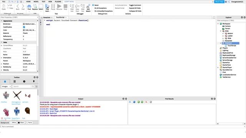Close the Explorer panel
Screen dimensions: 246x138
(244, 17)
